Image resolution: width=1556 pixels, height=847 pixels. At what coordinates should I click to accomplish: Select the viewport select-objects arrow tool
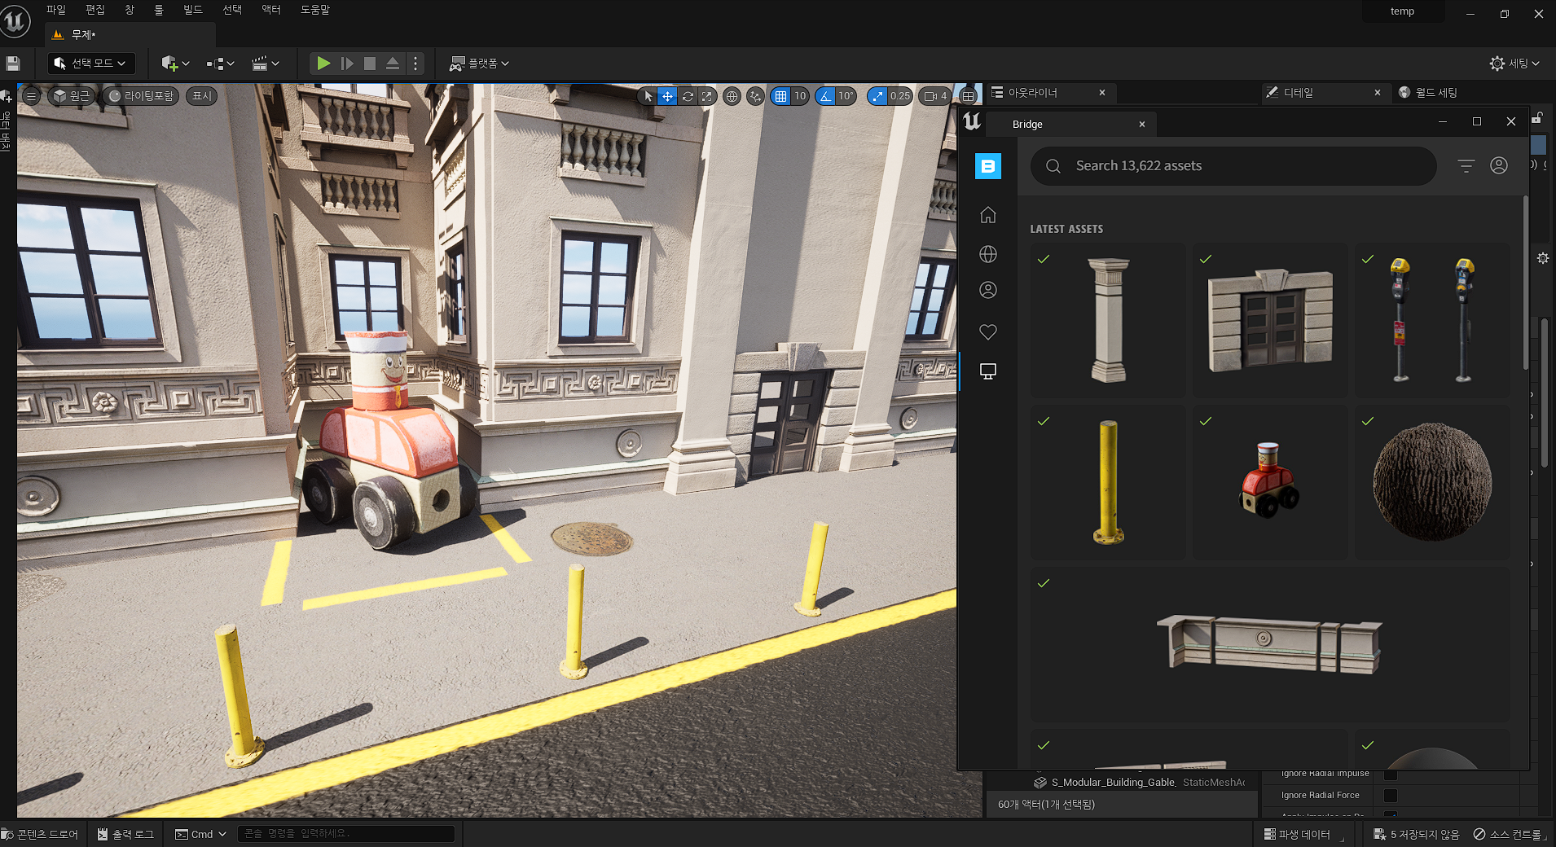click(648, 96)
